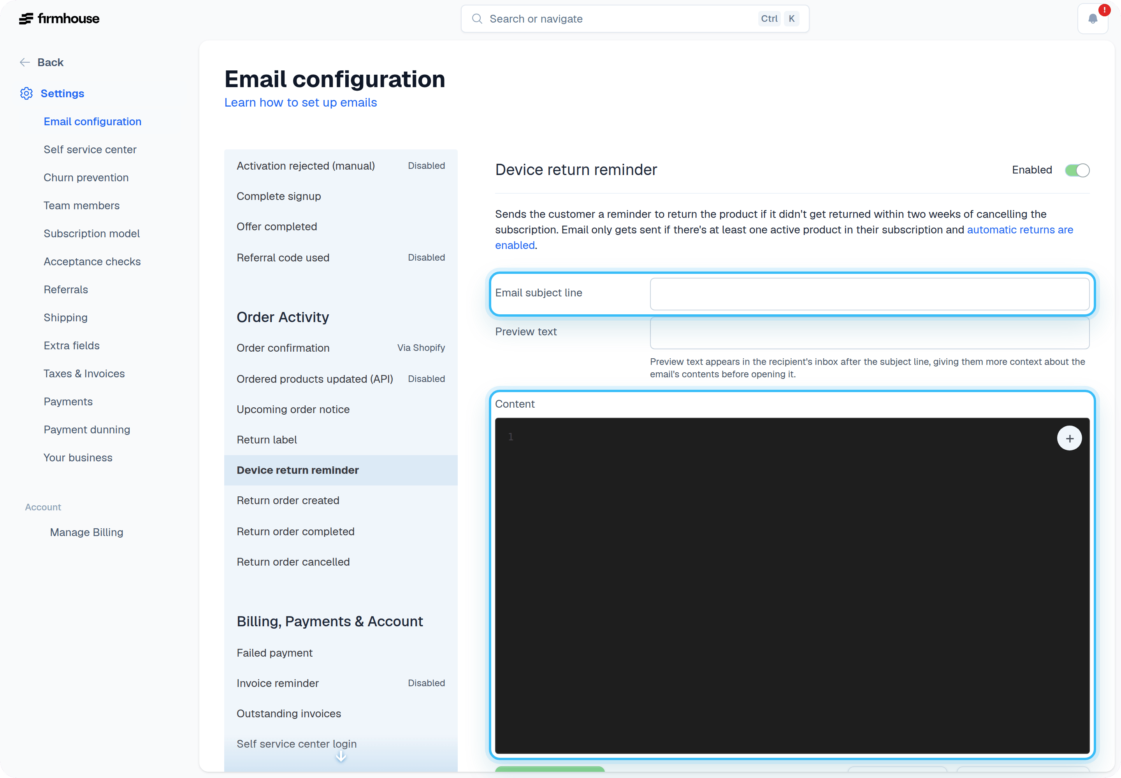The image size is (1121, 778).
Task: Click the search magnifier icon
Action: coord(477,19)
